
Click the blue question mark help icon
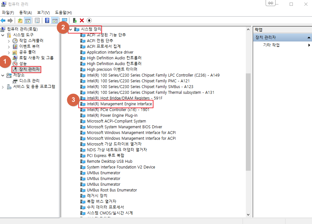[47, 20]
